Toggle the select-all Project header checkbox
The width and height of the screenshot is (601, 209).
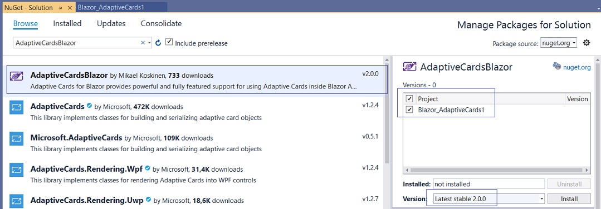point(410,99)
